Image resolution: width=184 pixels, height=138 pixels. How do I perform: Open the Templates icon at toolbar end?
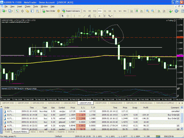pyautogui.click(x=183, y=11)
